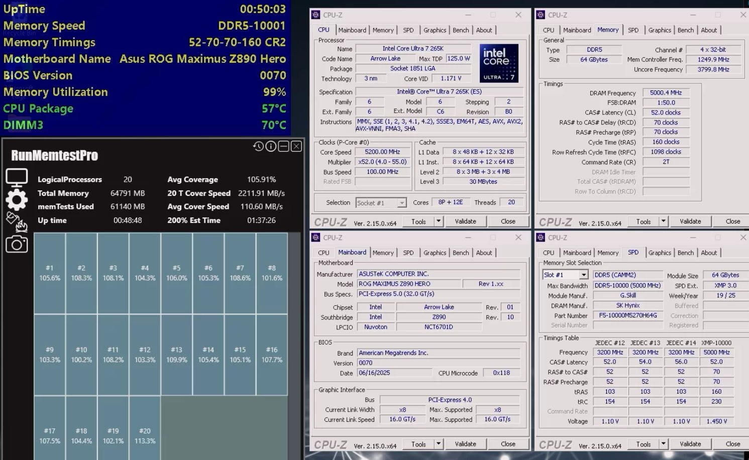Open the SPD tab in Memory window
This screenshot has height=460, width=749.
pyautogui.click(x=633, y=30)
